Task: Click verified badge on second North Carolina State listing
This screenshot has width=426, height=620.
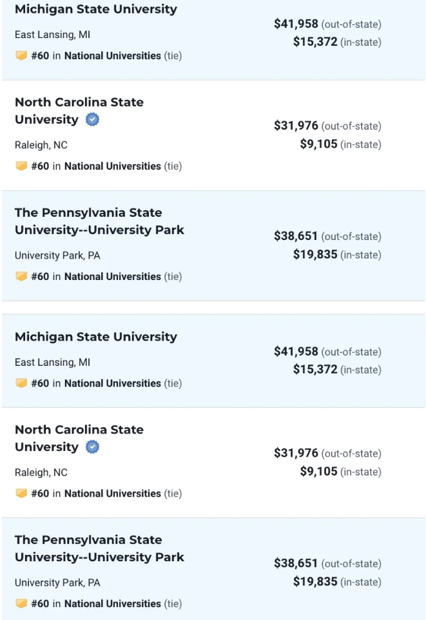Action: pos(93,447)
